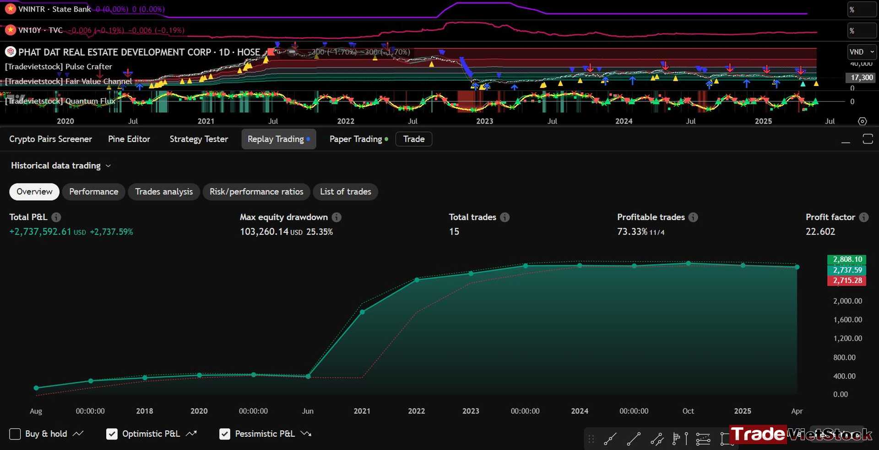
Task: Show info for Profit factor
Action: coord(863,217)
